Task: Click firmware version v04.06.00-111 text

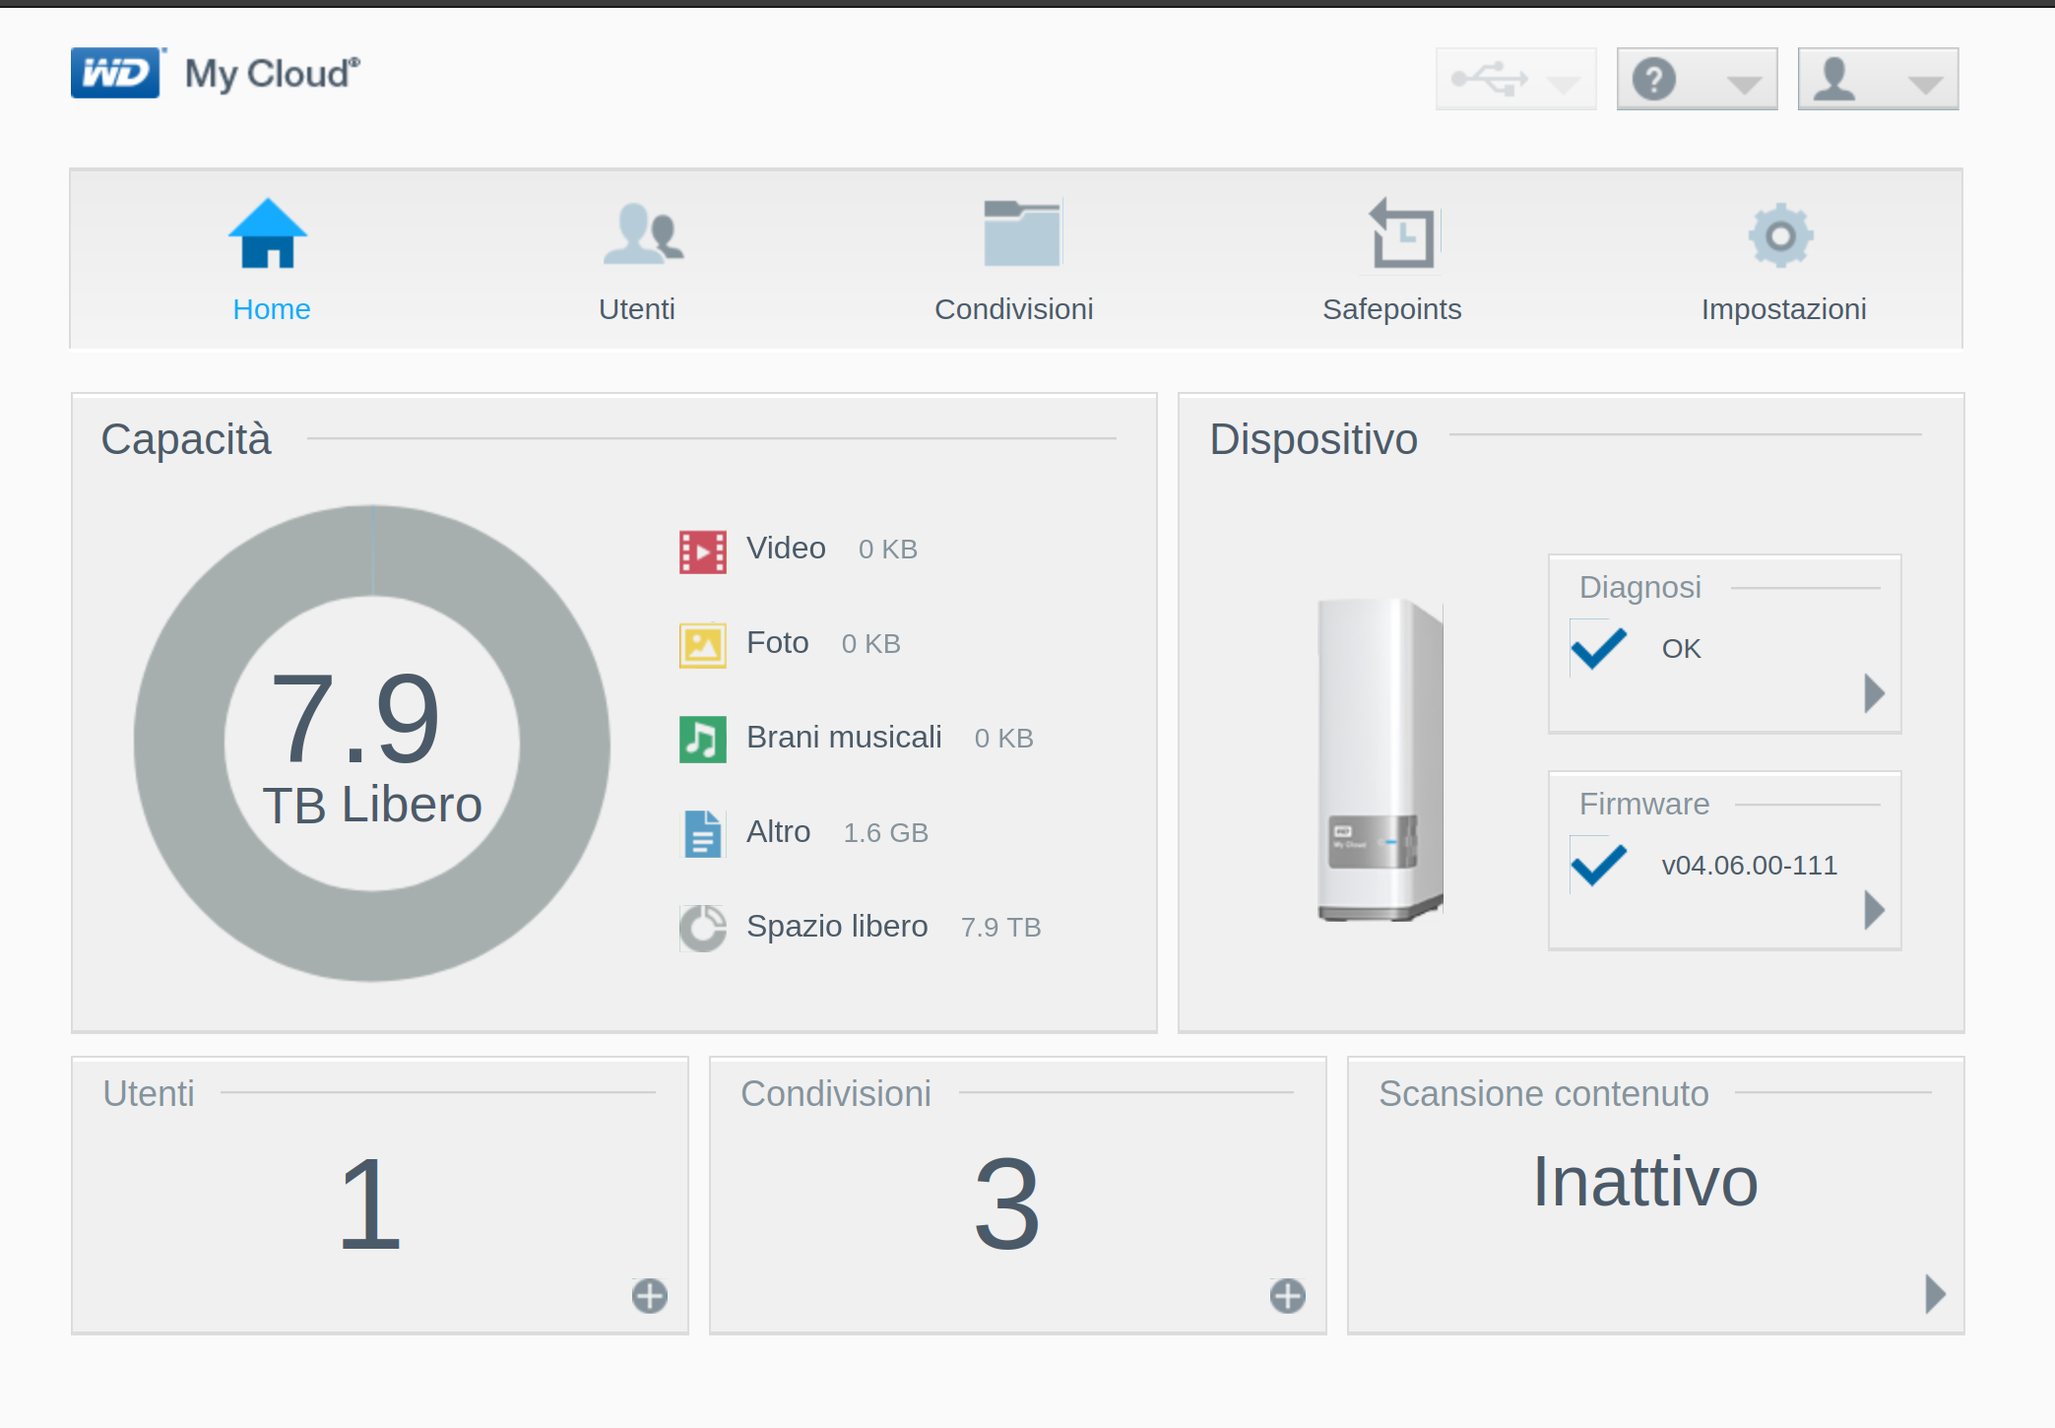Action: [x=1749, y=865]
